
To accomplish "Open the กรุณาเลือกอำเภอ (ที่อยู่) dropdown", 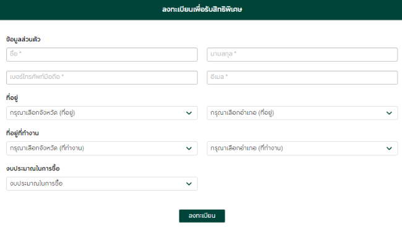I will pos(302,113).
